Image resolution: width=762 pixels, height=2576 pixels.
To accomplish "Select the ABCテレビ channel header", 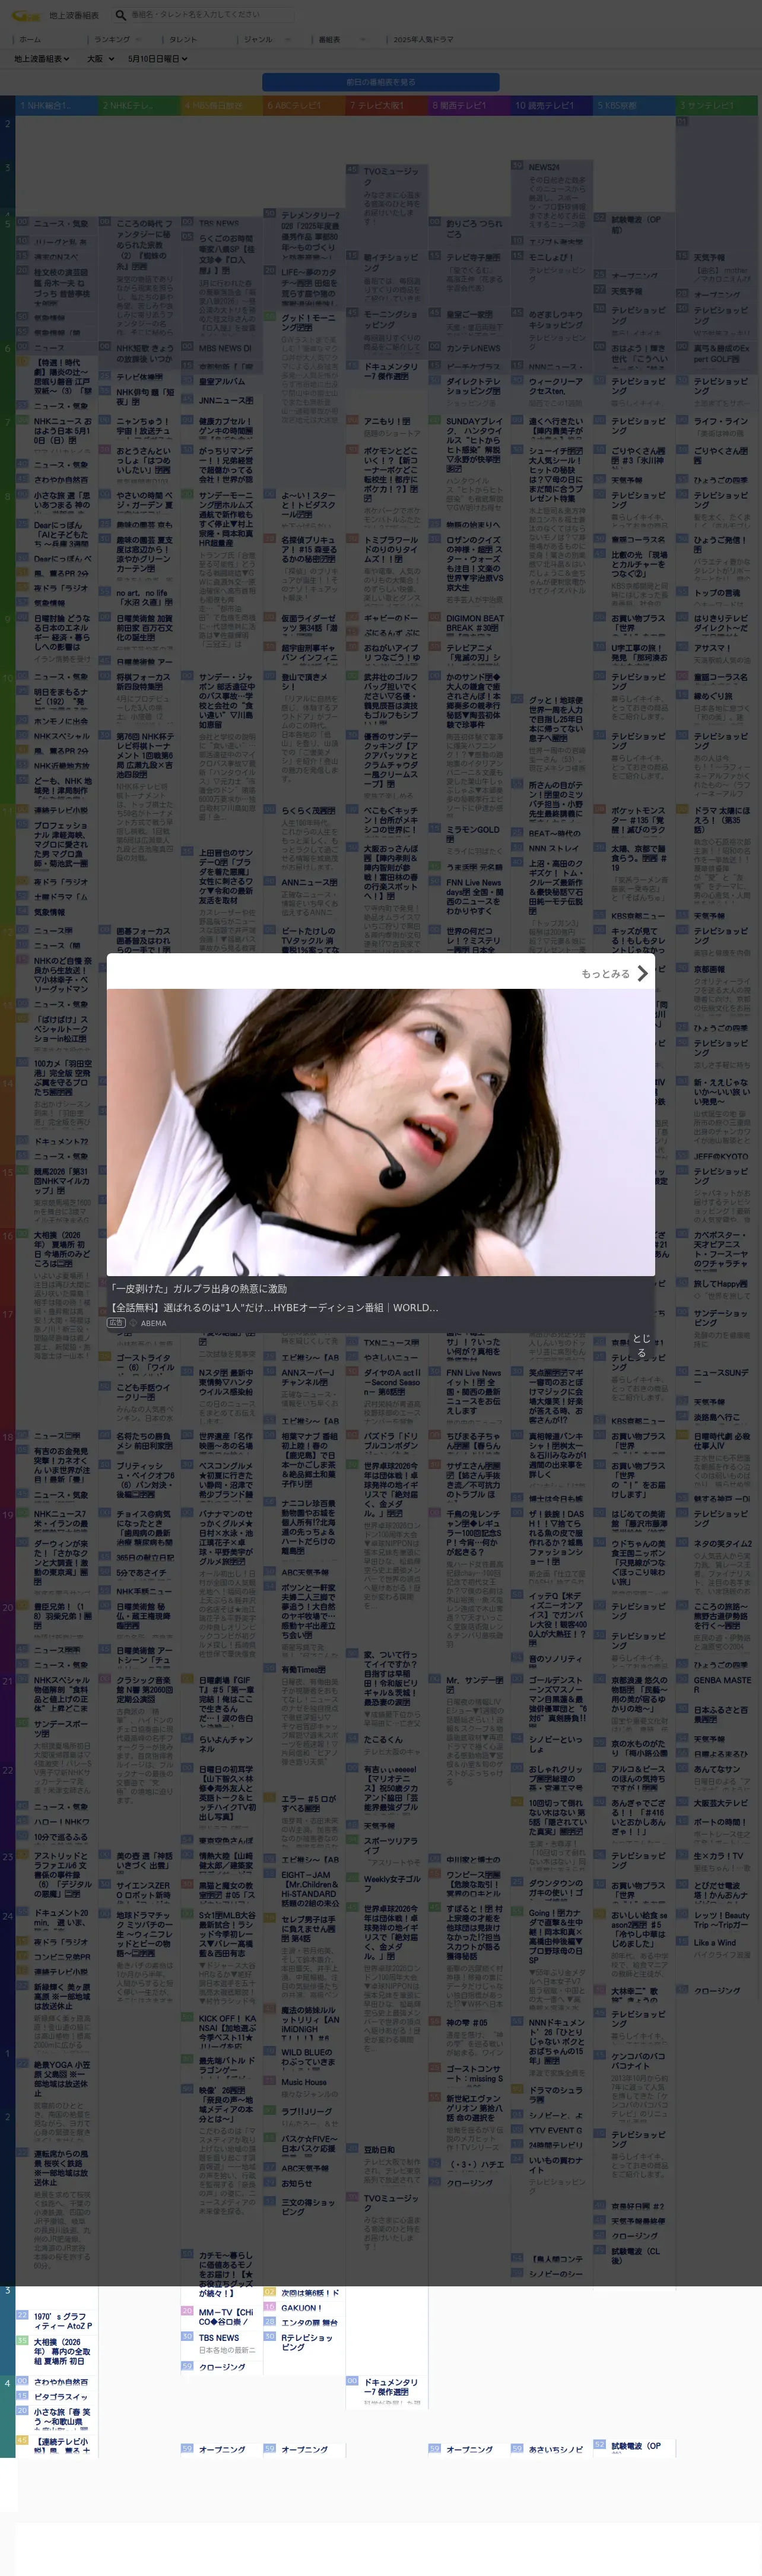I will pyautogui.click(x=304, y=105).
